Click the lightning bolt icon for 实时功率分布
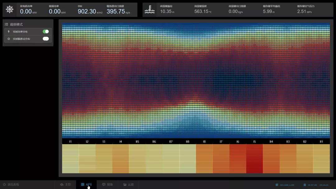Image resolution: width=336 pixels, height=189 pixels. click(x=9, y=32)
